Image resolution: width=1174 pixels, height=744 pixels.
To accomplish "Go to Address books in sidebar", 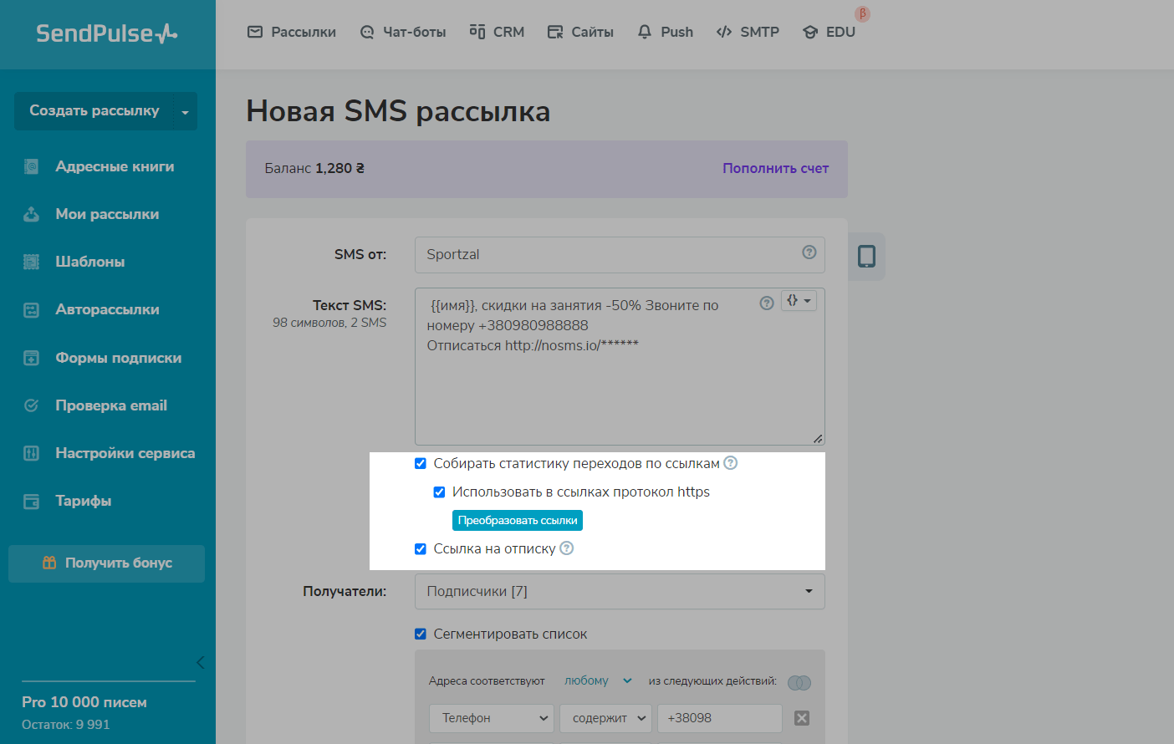I will coord(115,166).
